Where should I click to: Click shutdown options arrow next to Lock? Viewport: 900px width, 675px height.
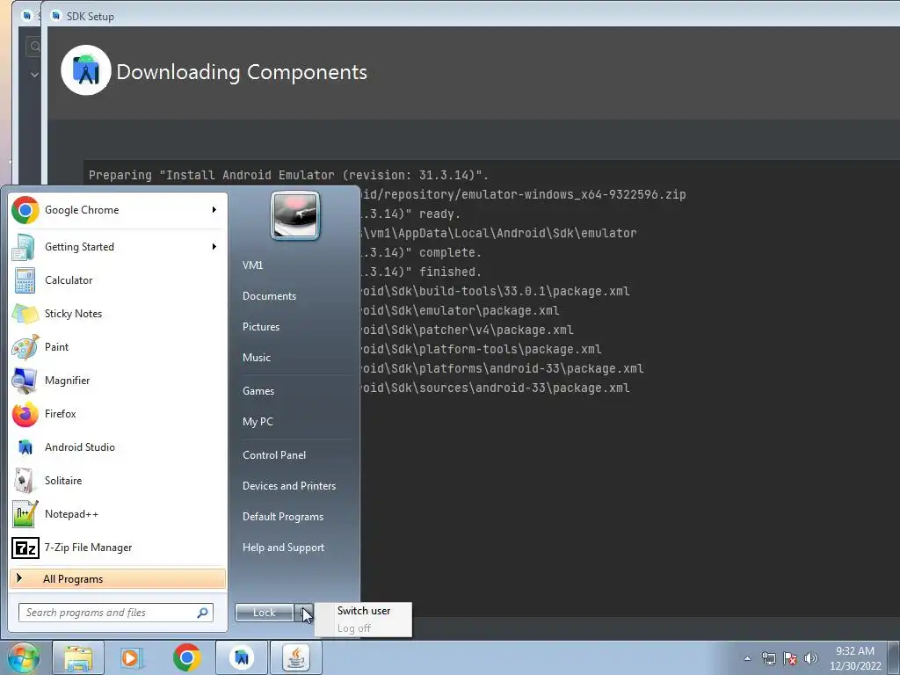click(x=304, y=613)
